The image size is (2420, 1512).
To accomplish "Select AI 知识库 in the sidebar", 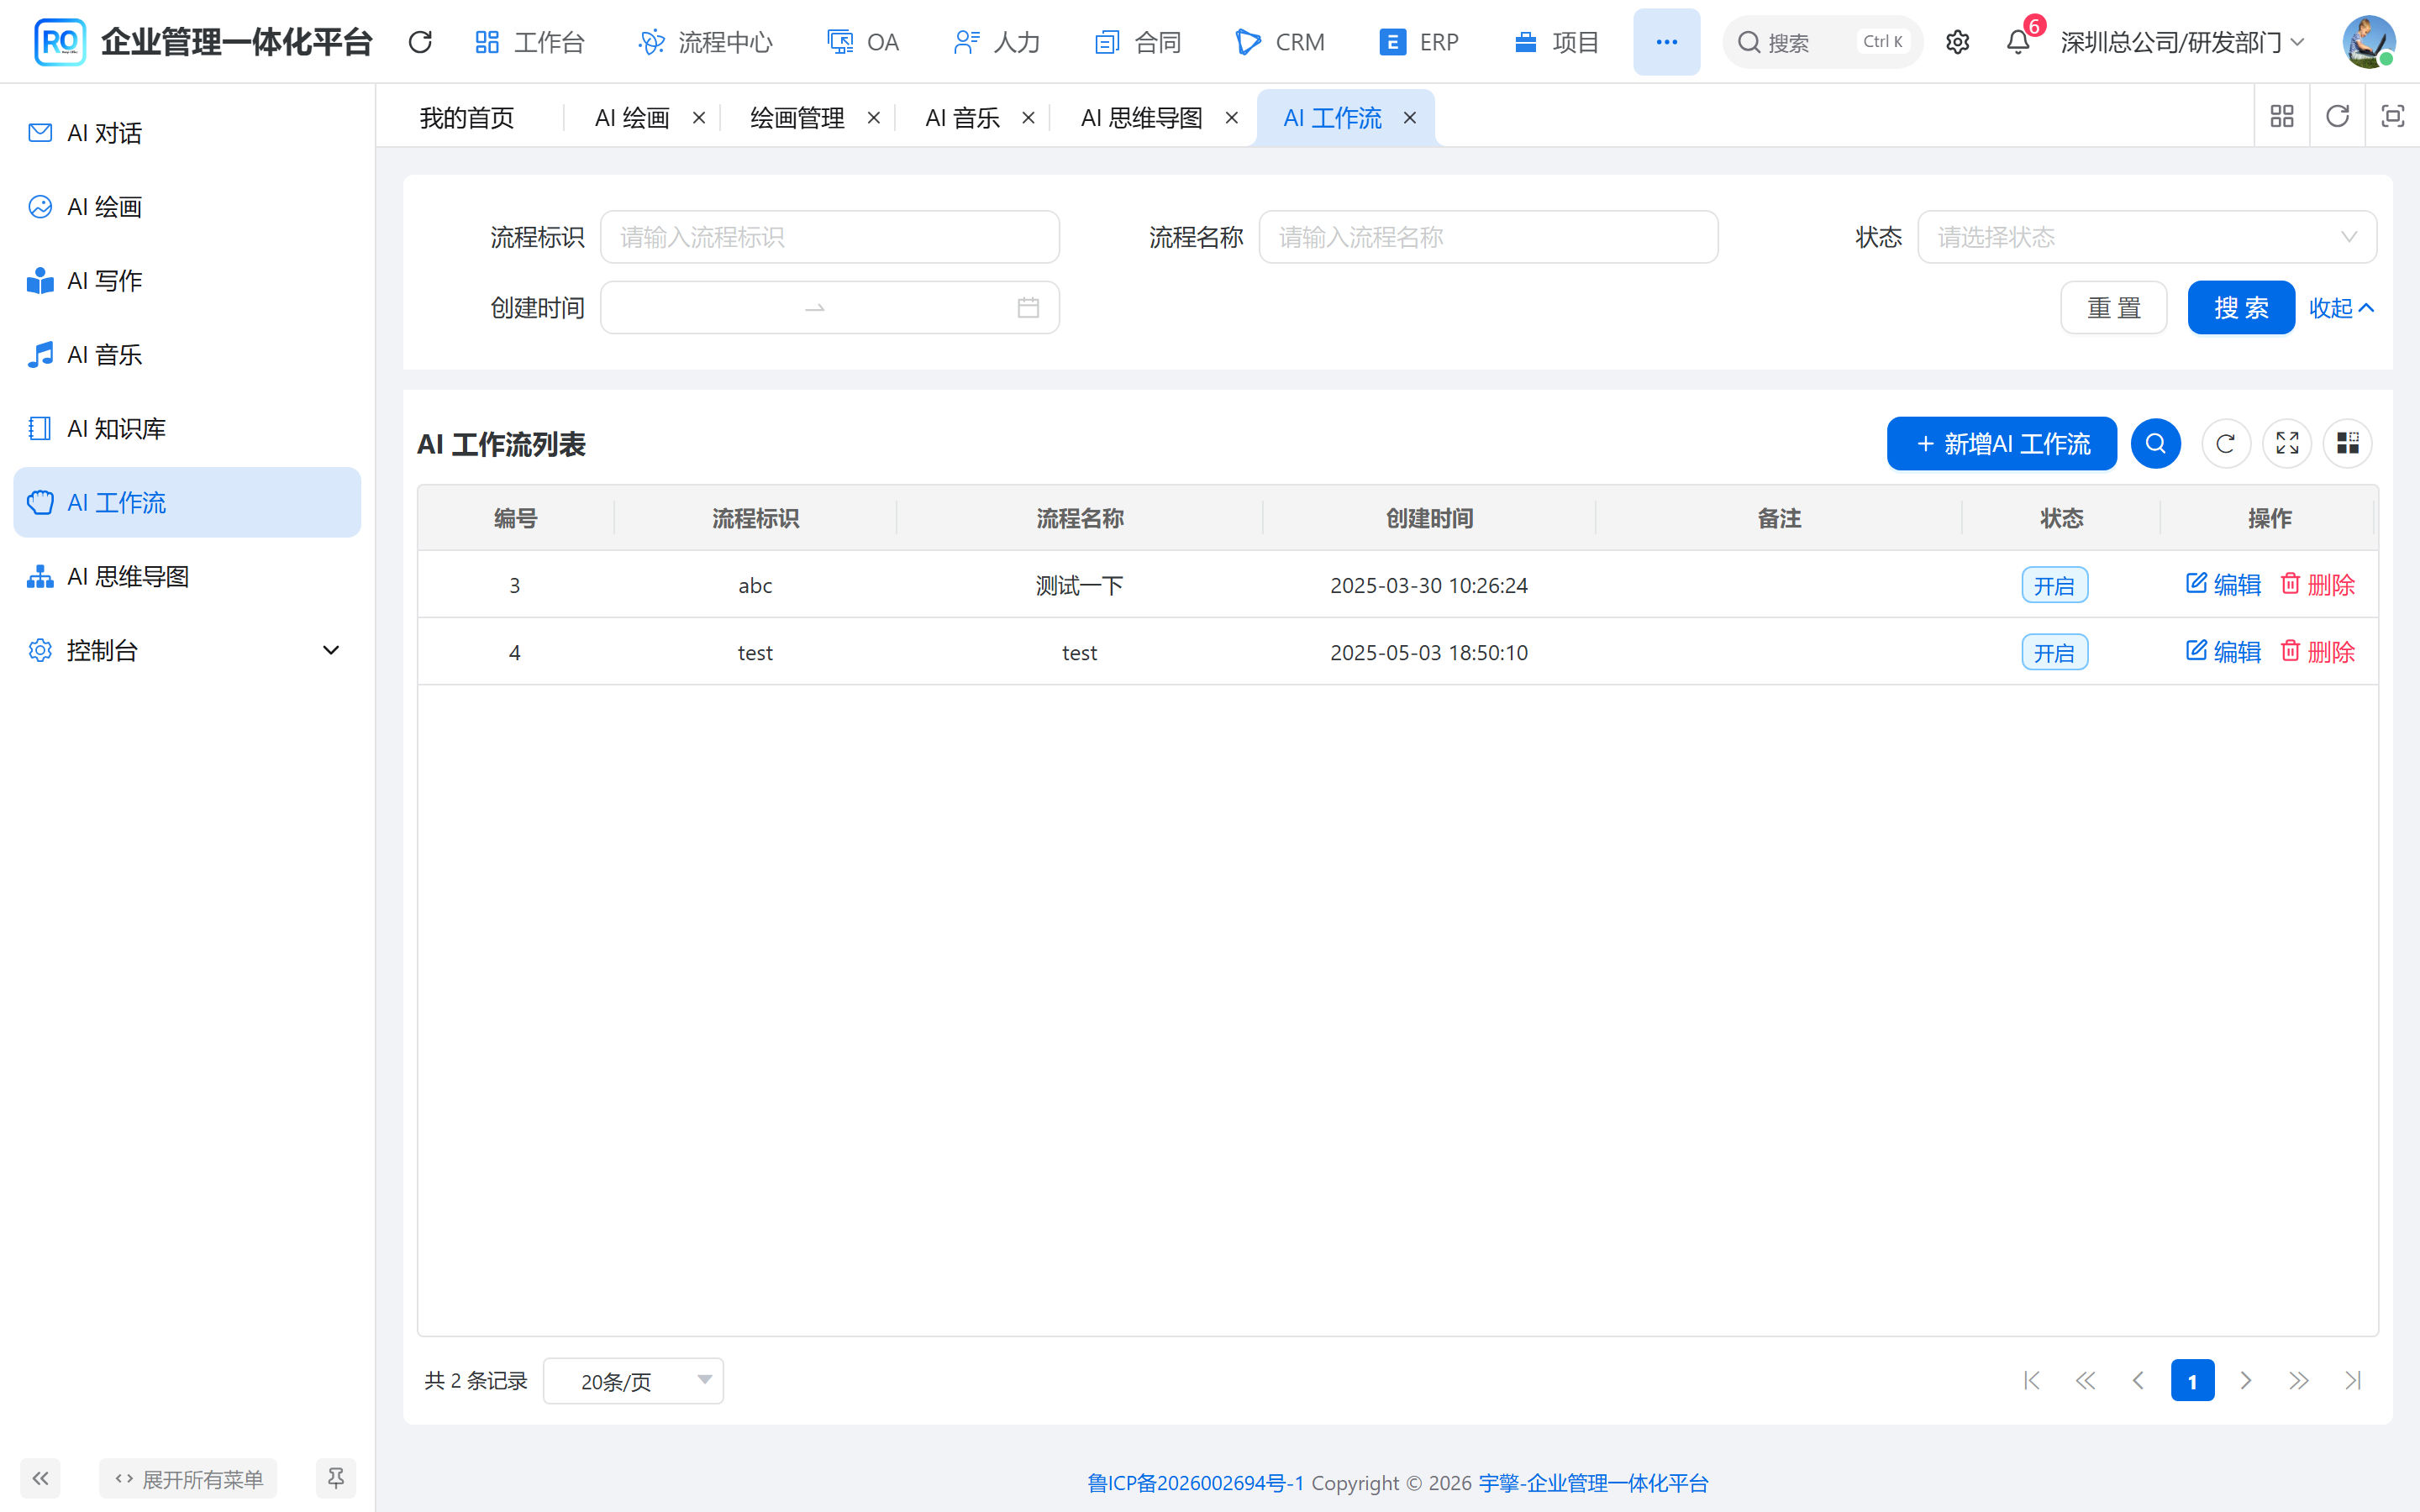I will [187, 428].
